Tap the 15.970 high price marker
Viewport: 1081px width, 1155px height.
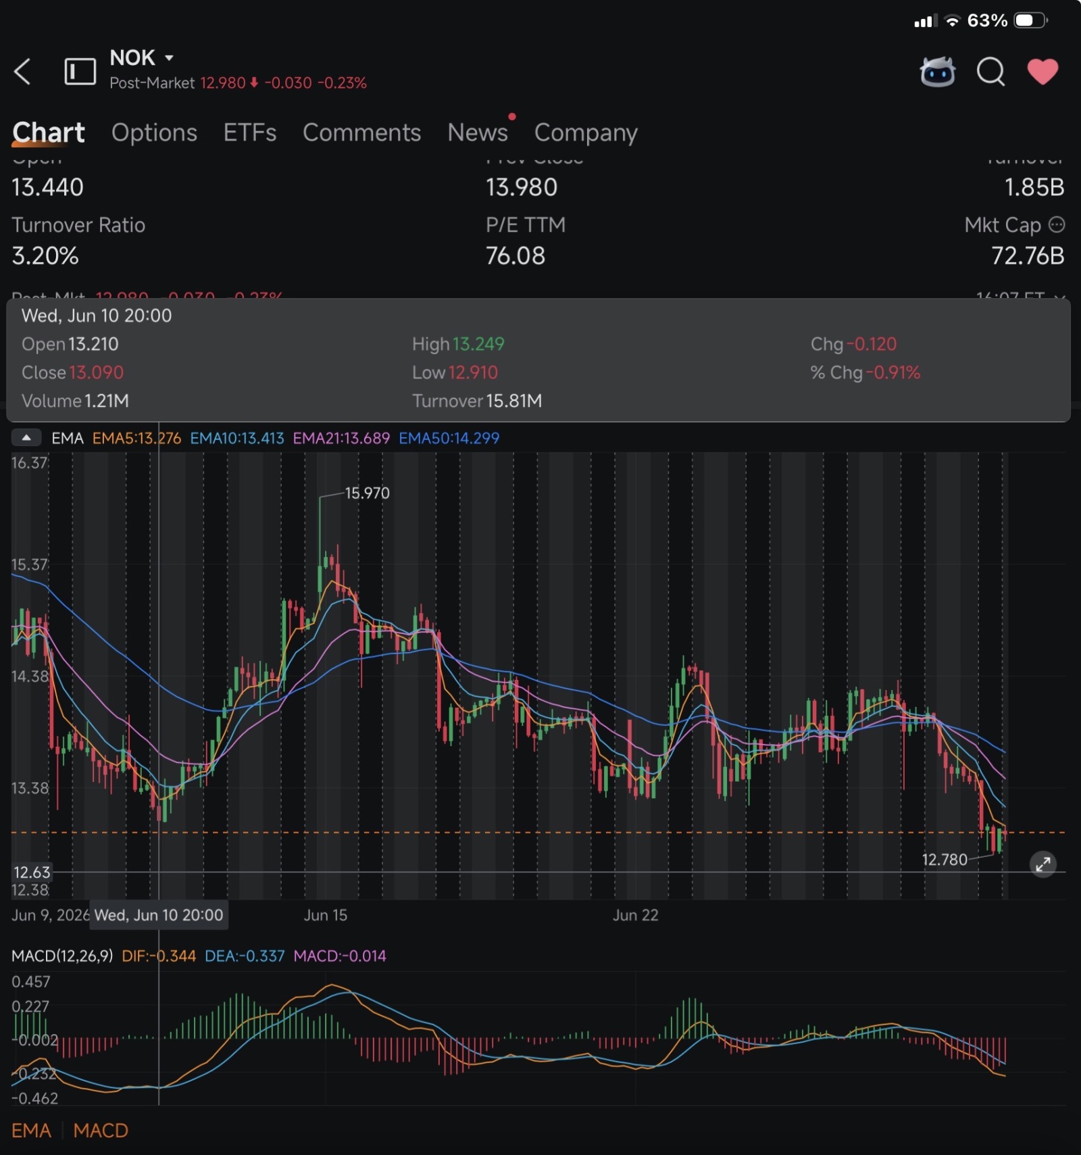(367, 493)
